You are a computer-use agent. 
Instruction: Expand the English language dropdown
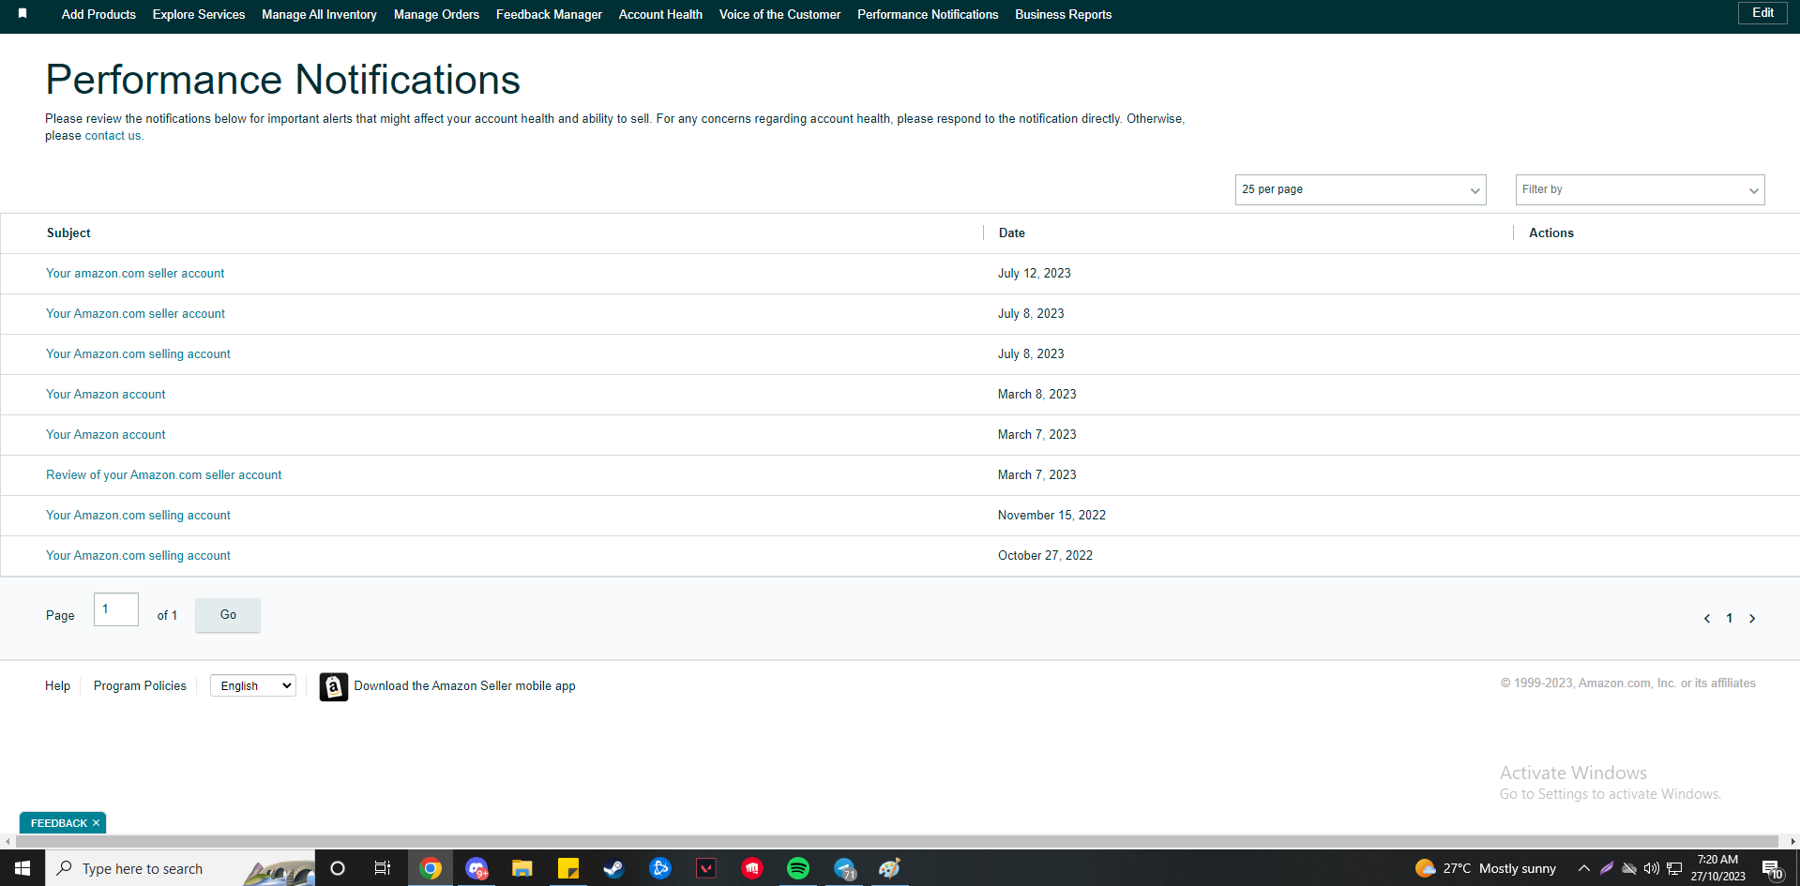coord(253,686)
